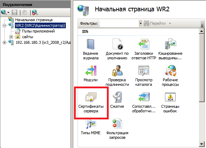The height and width of the screenshot is (148, 206).
Task: Click the up-level folder toolbar icon
Action: pos(24,12)
